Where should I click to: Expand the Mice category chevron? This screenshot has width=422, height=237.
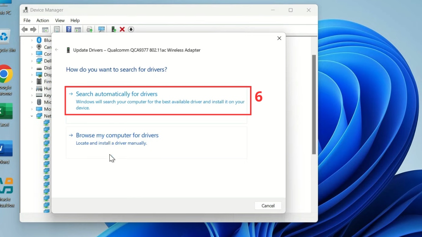pyautogui.click(x=32, y=102)
